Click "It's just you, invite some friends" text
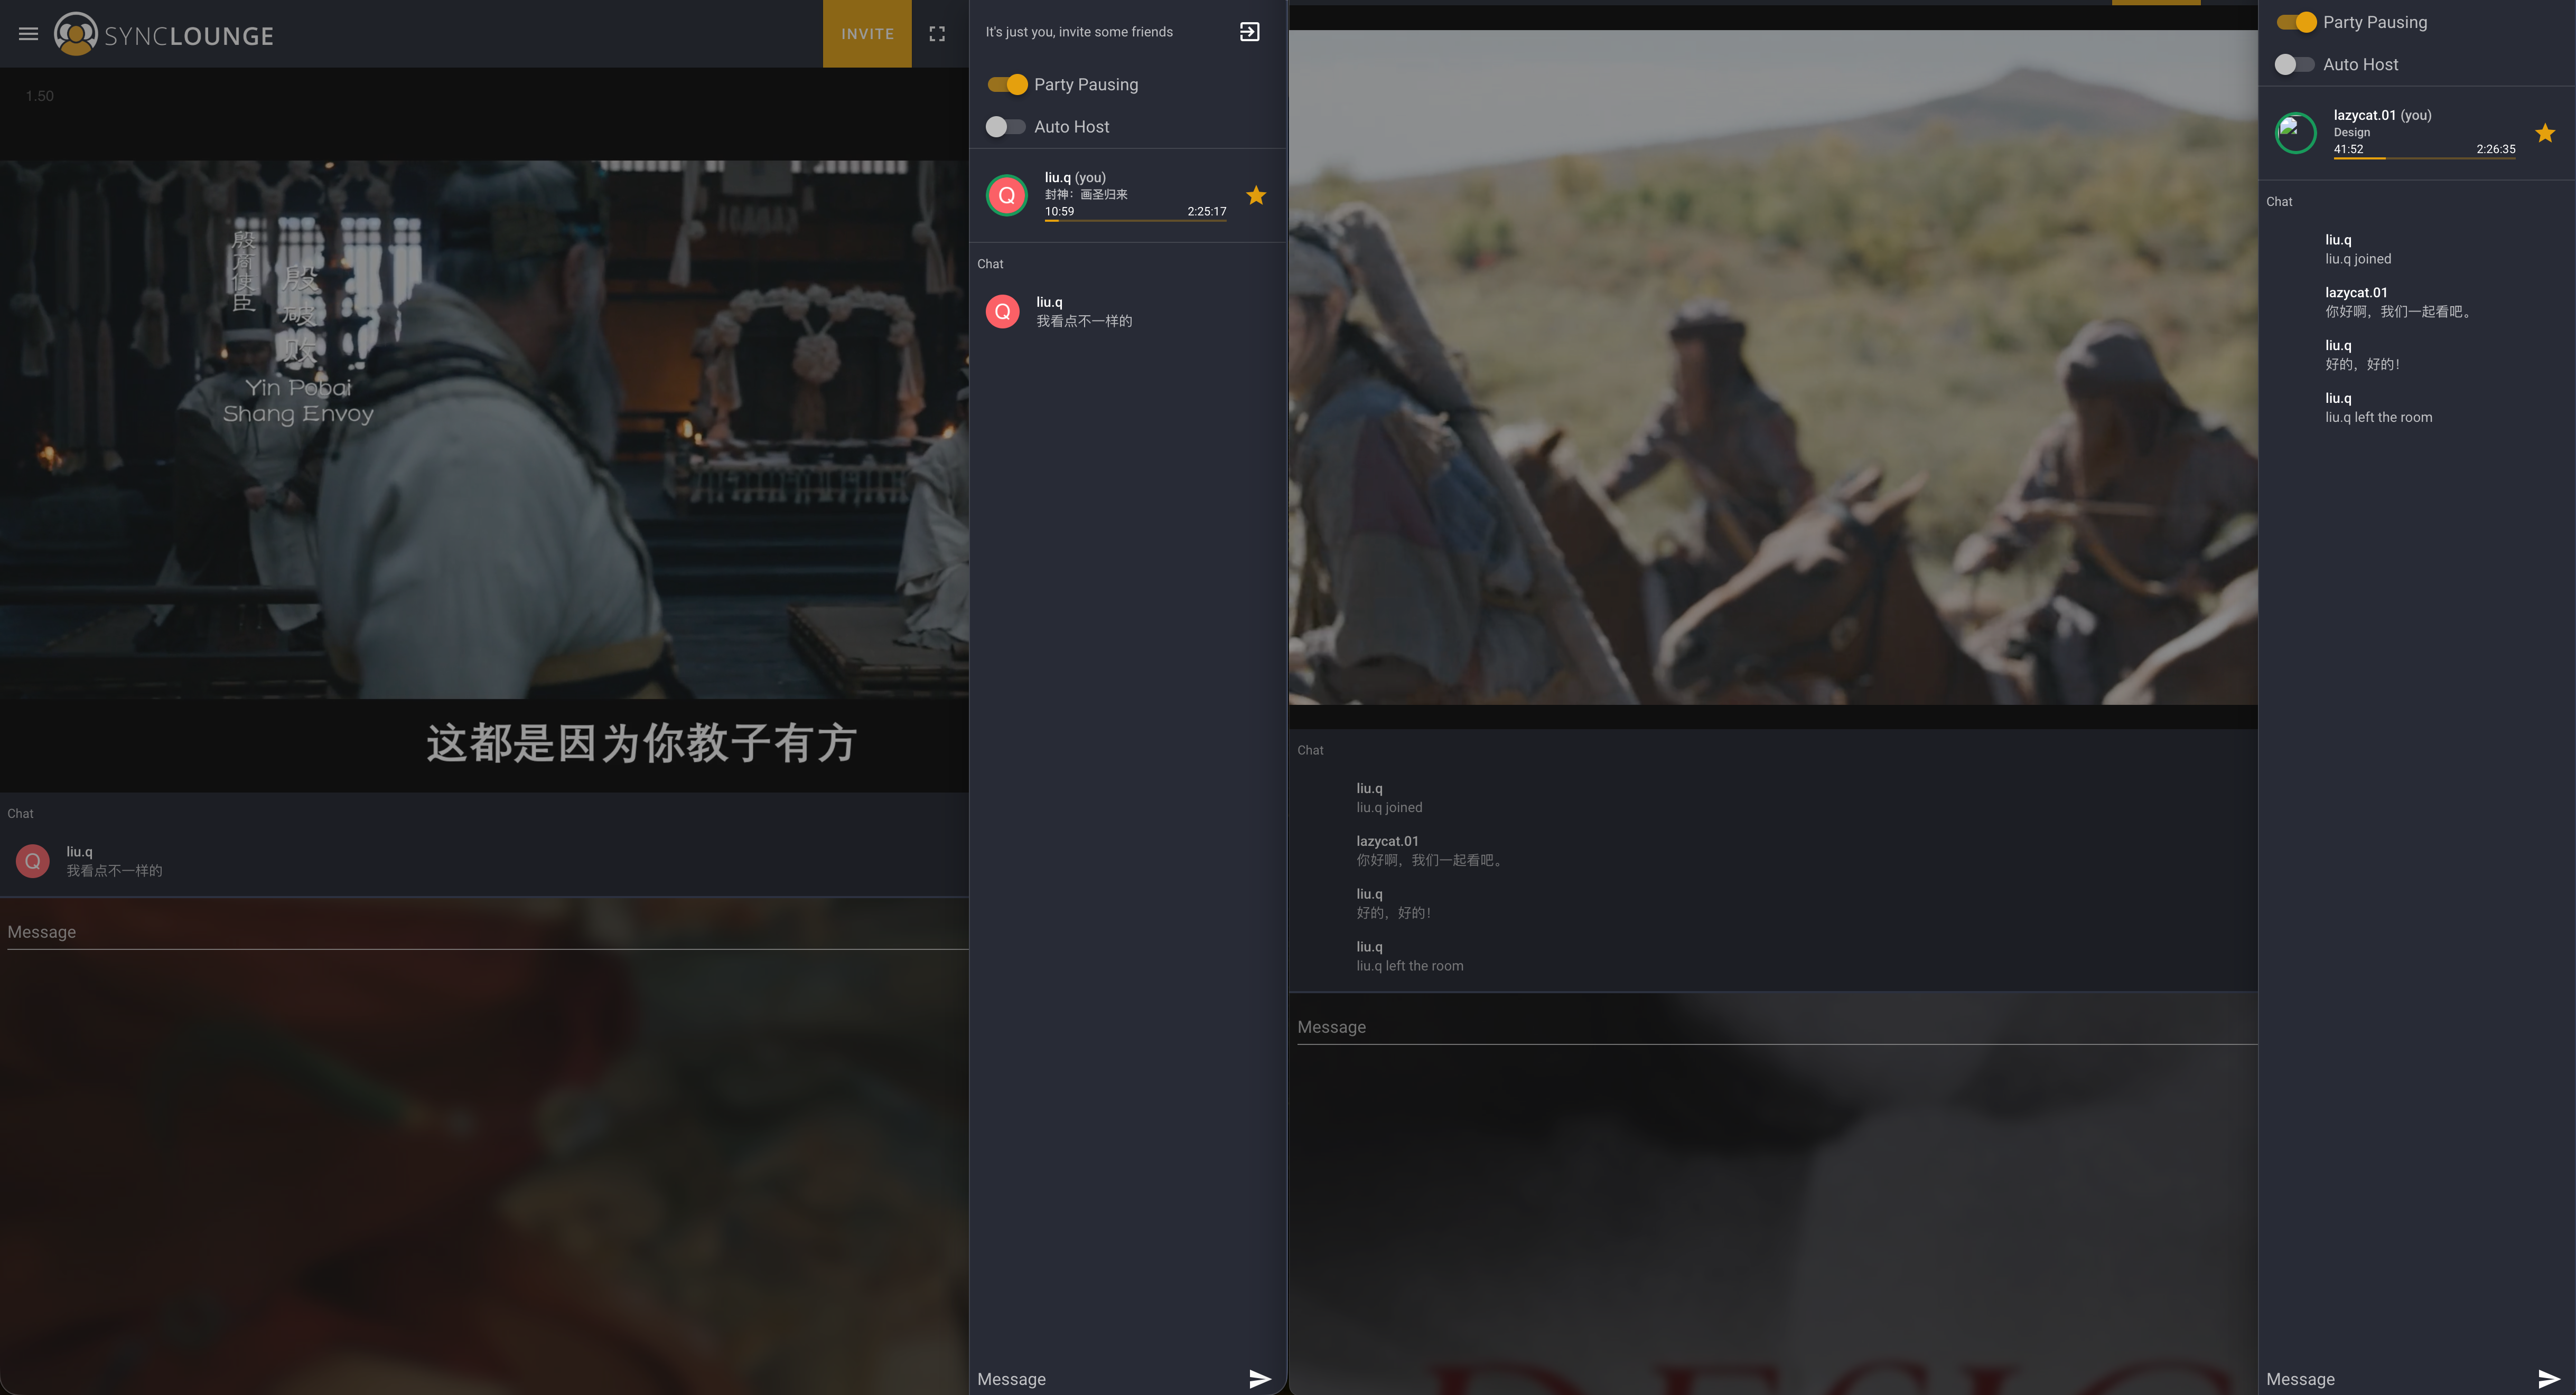The height and width of the screenshot is (1395, 2576). 1079,32
